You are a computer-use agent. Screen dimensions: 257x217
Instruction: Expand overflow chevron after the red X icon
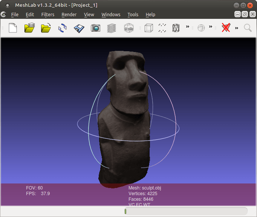point(237,28)
